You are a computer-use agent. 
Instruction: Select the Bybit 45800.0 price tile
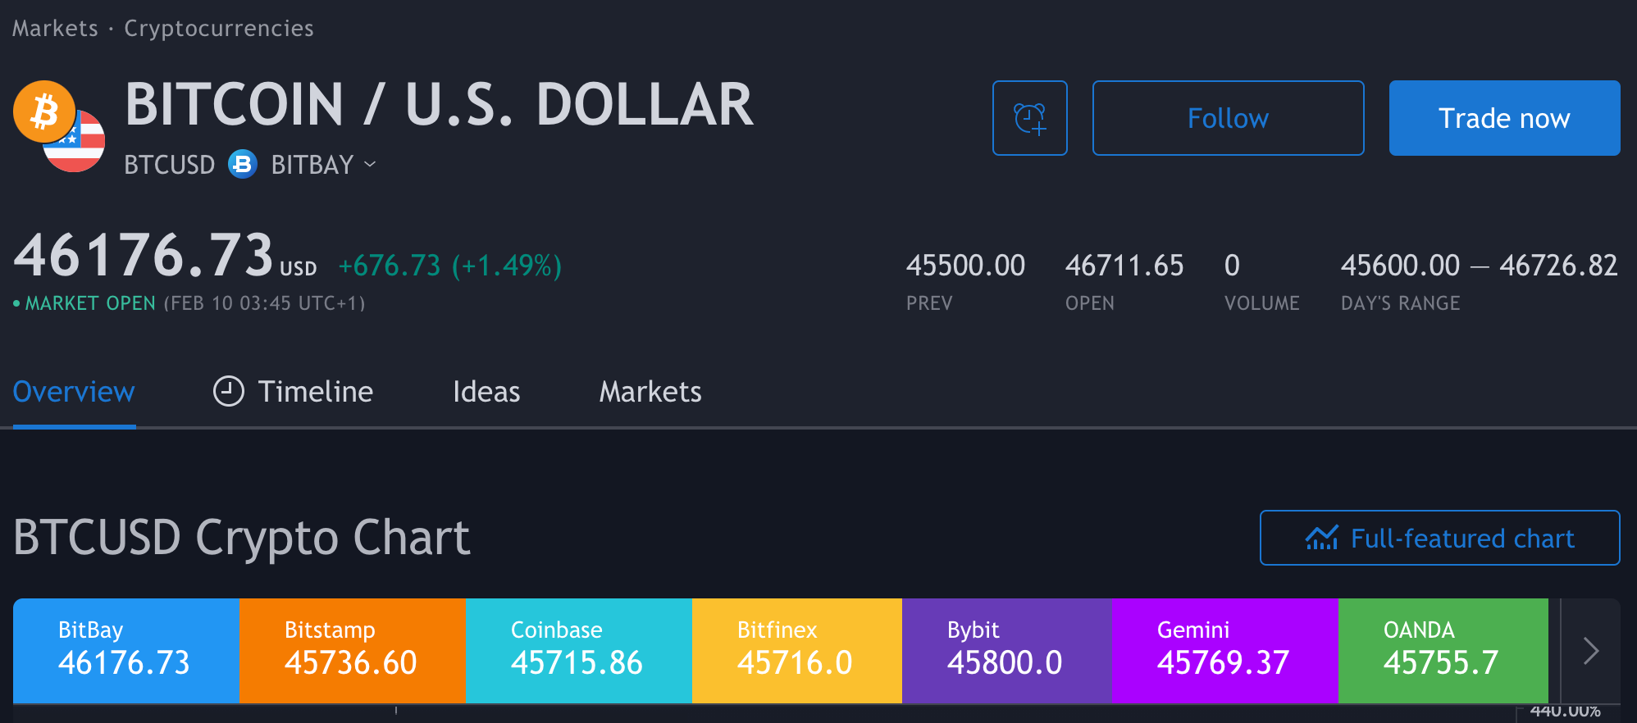click(x=1007, y=651)
